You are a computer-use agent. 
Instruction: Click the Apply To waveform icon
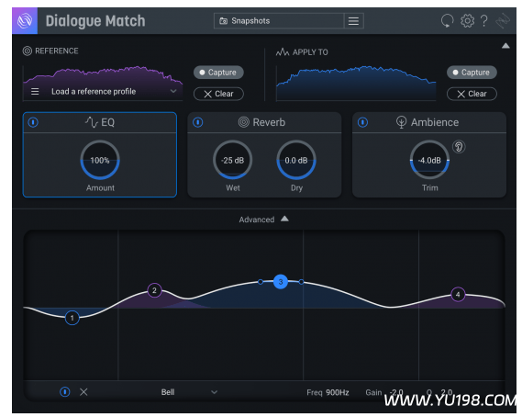point(283,52)
